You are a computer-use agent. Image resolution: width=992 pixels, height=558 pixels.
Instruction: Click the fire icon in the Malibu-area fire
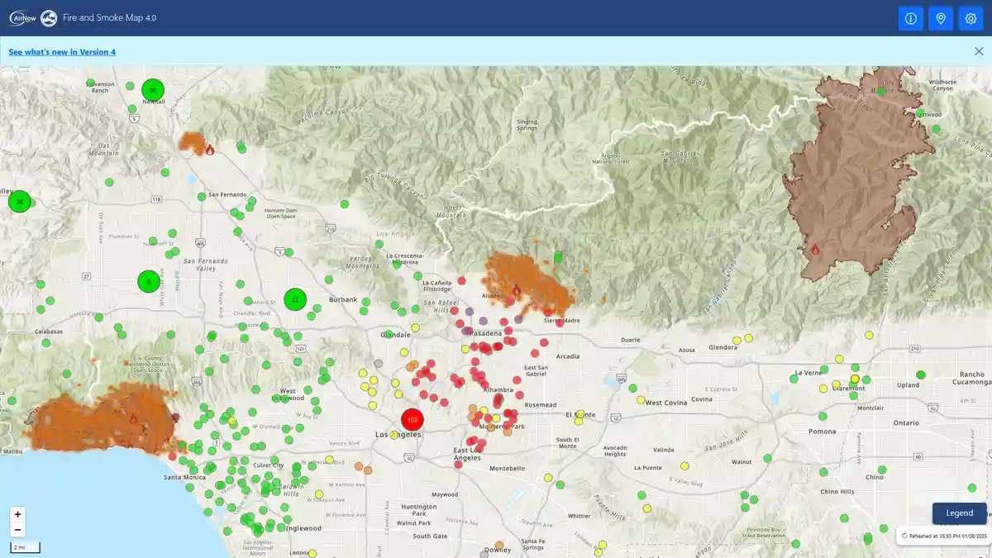point(133,418)
